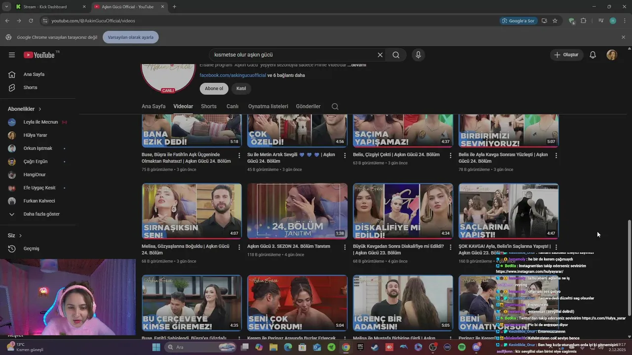The width and height of the screenshot is (632, 355).
Task: Open more options for Belis, Çizgiyi Çekti video
Action: click(451, 155)
